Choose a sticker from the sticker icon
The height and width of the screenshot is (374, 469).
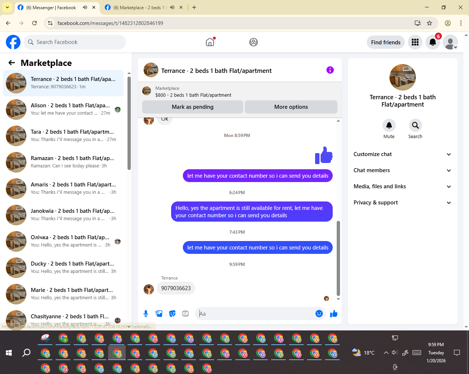click(172, 314)
